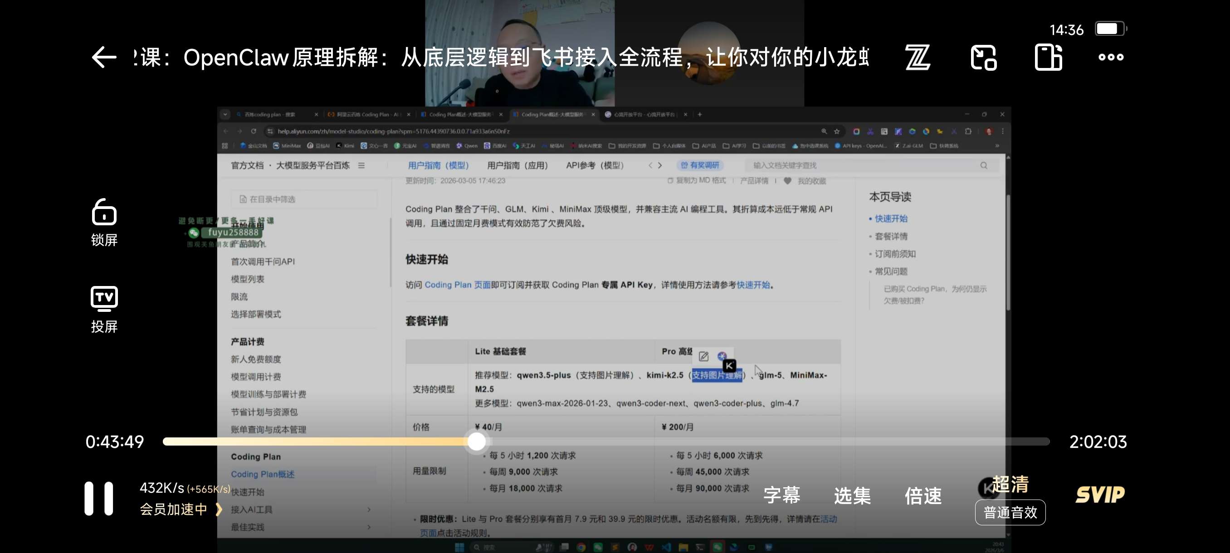Toggle 普通音效 sound effect option
The height and width of the screenshot is (553, 1230).
(1010, 513)
